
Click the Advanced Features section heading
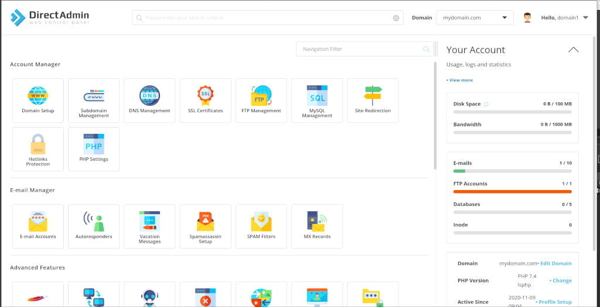click(37, 268)
